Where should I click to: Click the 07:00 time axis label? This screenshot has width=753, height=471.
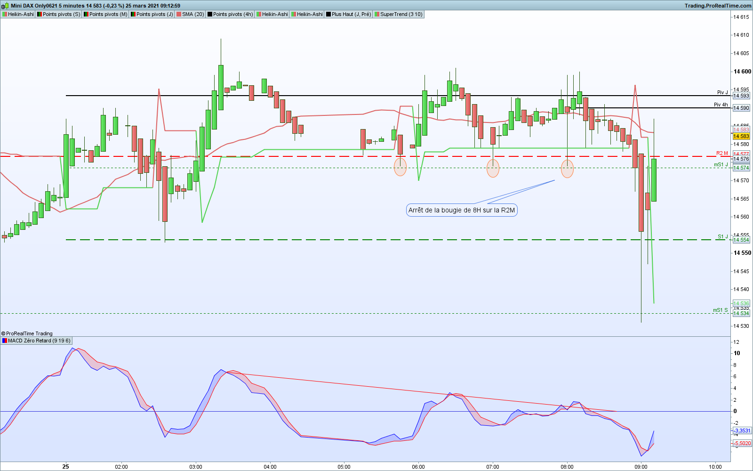coord(493,467)
